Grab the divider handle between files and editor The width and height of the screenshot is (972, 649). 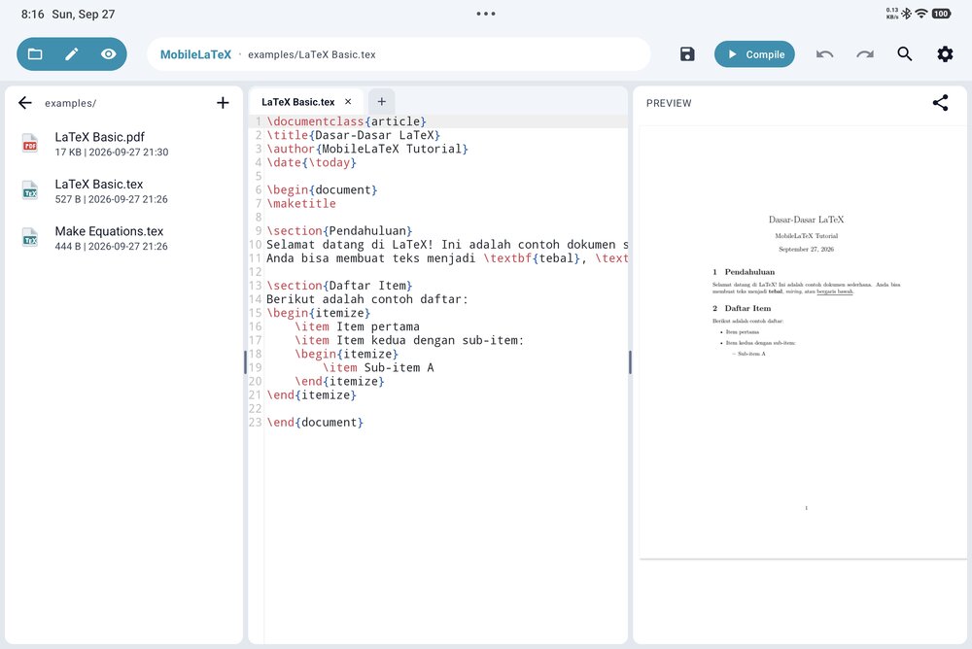(246, 362)
